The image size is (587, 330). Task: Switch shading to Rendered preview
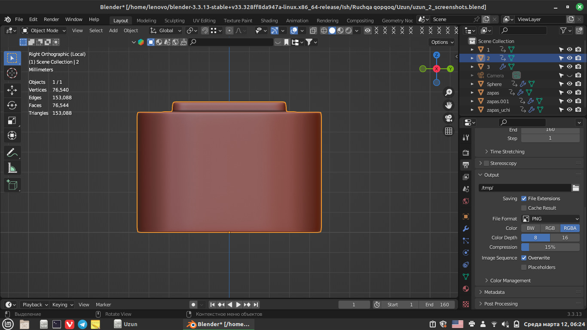[349, 31]
